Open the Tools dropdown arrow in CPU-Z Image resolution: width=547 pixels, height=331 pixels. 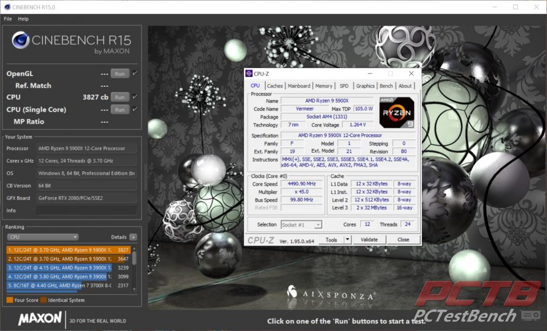click(347, 240)
